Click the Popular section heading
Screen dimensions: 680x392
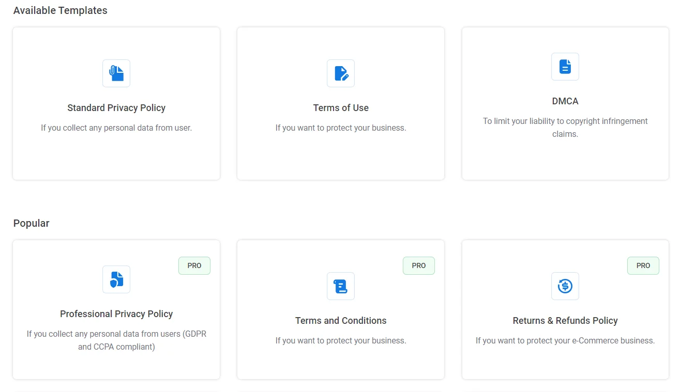click(31, 223)
